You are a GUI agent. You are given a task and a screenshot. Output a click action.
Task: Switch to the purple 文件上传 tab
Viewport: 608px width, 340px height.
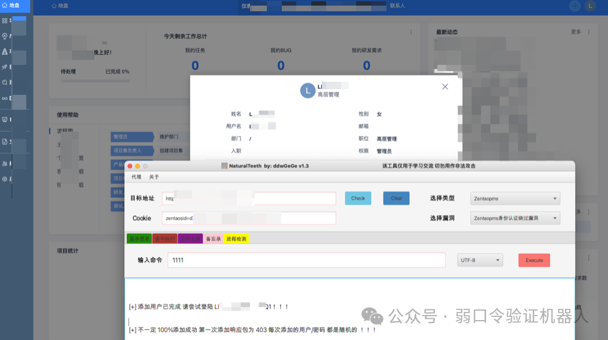click(x=191, y=238)
